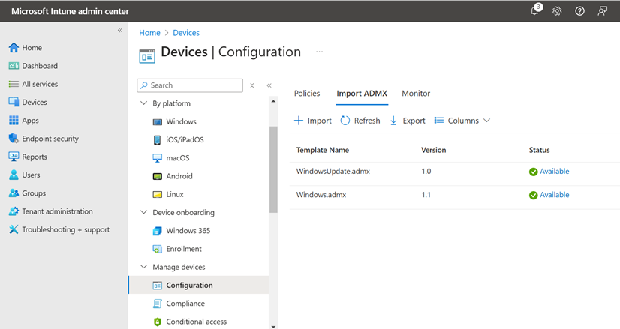Click the Endpoint security shield icon
Viewport: 620px width, 329px height.
point(14,139)
